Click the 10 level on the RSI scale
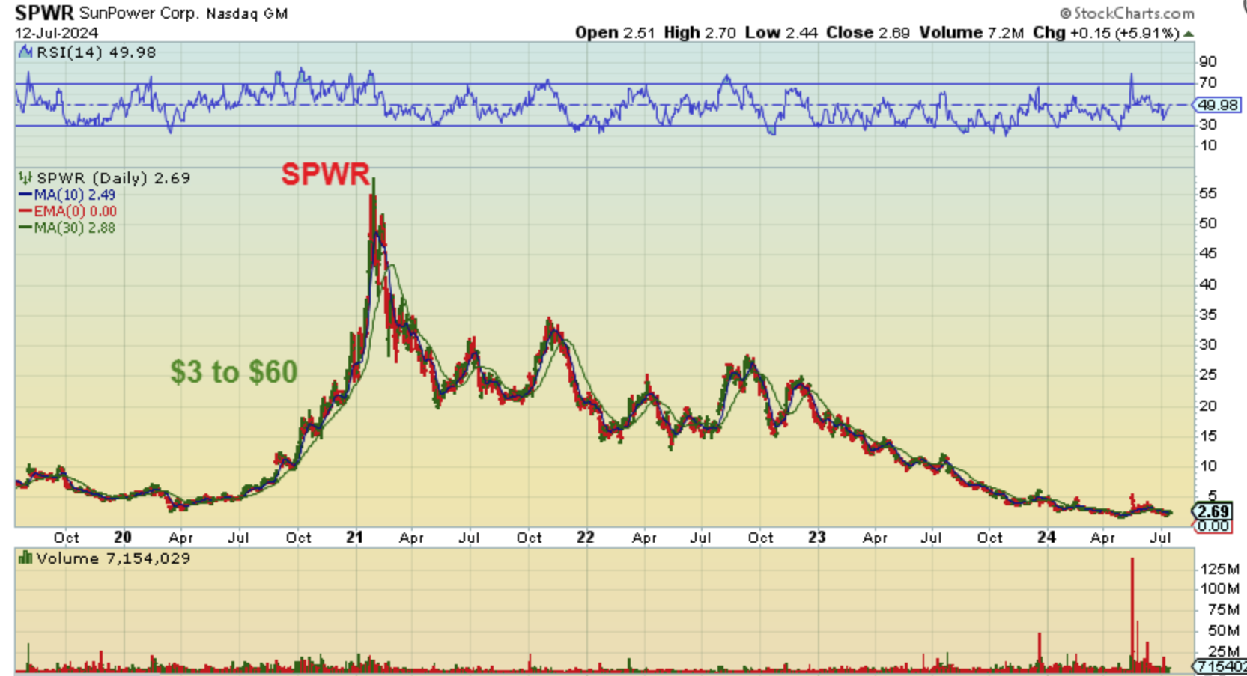Viewport: 1247px width, 676px height. click(1207, 145)
